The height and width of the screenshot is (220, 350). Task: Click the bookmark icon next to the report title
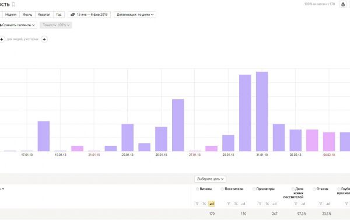pyautogui.click(x=13, y=4)
